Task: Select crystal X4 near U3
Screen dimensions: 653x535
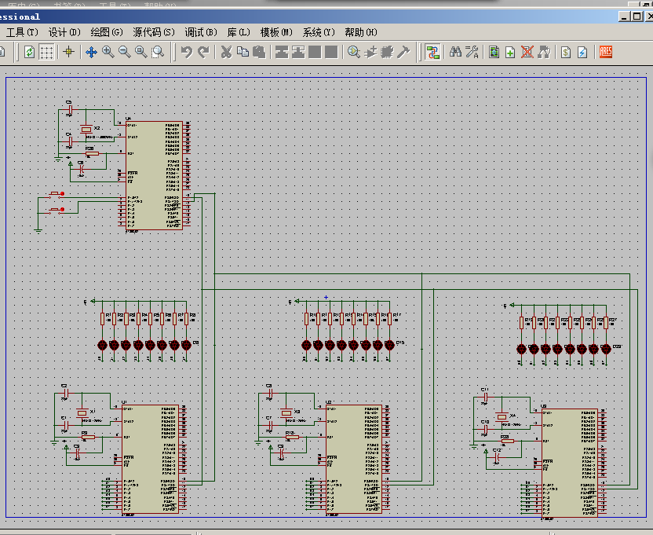Action: pos(502,417)
